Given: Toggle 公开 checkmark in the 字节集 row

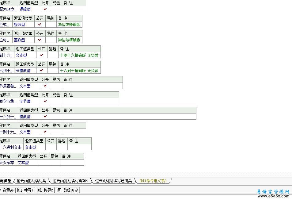Looking at the screenshot, I should (x=45, y=101).
